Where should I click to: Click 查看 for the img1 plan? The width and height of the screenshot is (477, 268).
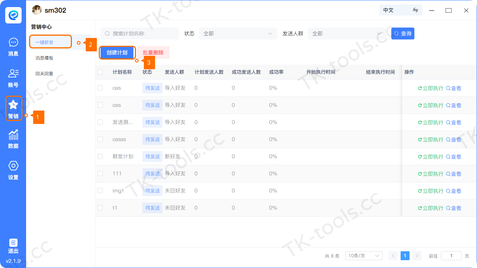click(x=454, y=191)
